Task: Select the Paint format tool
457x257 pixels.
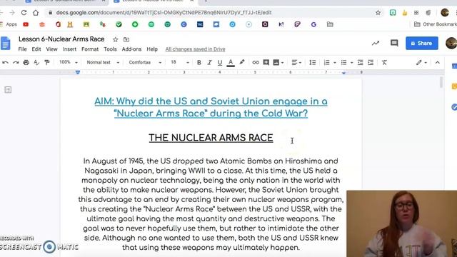Action: point(47,62)
